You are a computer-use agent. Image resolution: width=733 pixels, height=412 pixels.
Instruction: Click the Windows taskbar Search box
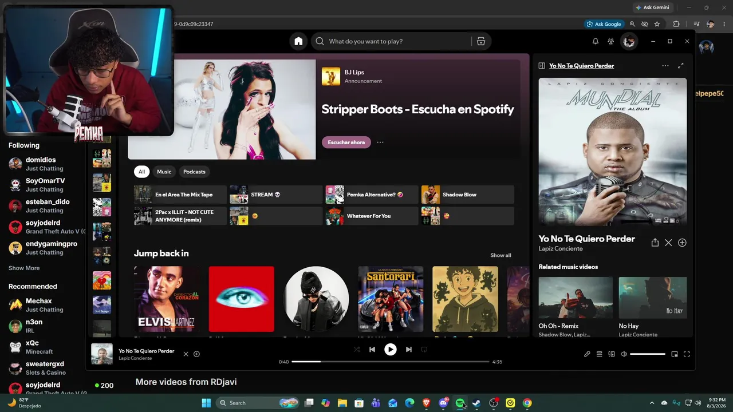pos(258,403)
